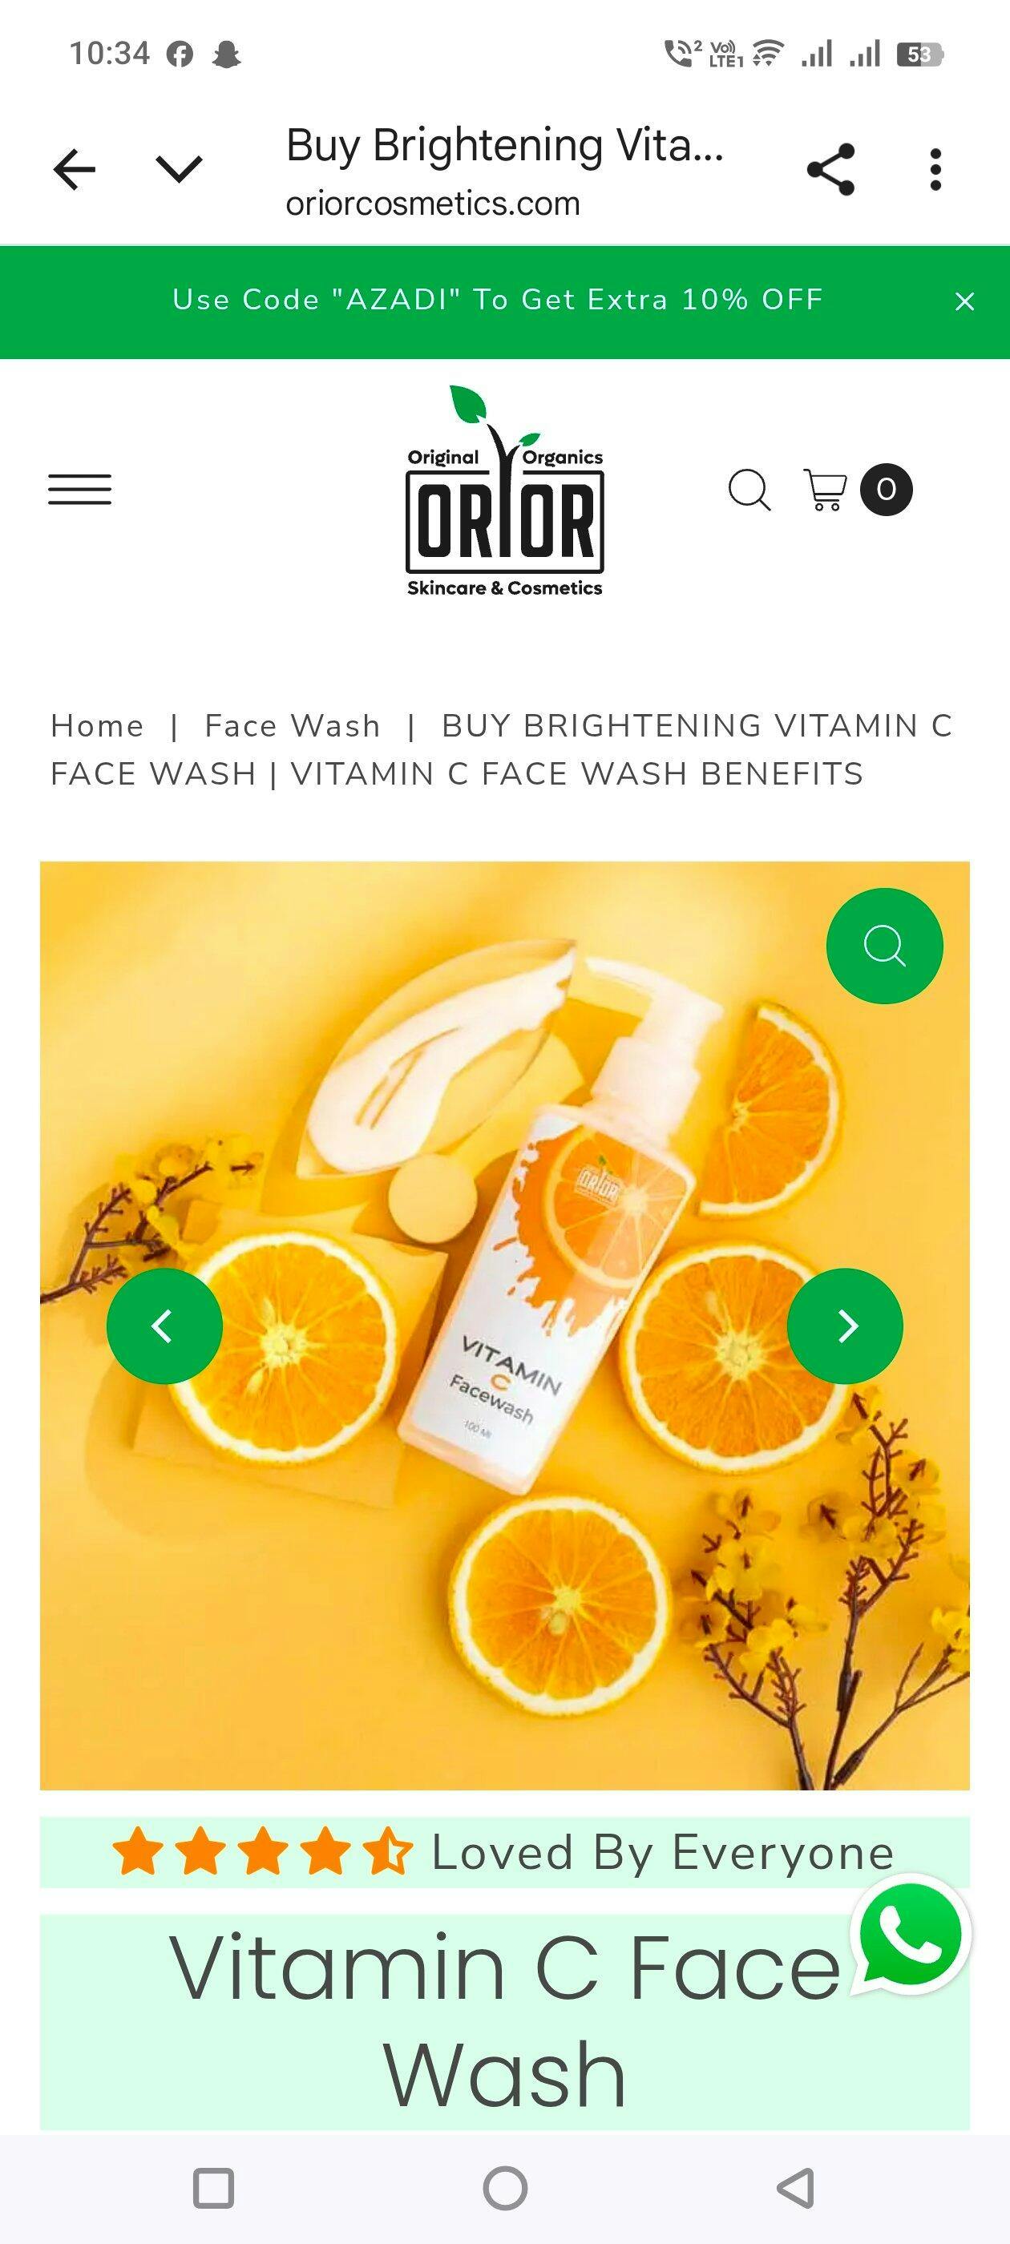Open WhatsApp chat bubble
This screenshot has width=1010, height=2244.
[x=911, y=1935]
